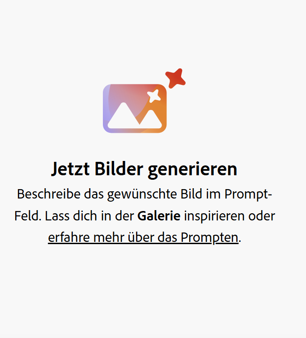Click the large white mountain peak in icon
The width and height of the screenshot is (306, 338).
pyautogui.click(x=124, y=114)
